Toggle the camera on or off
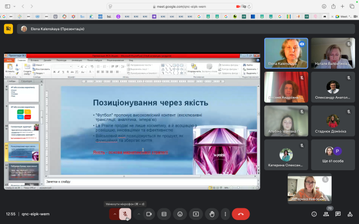The width and height of the screenshot is (359, 224). 149,213
